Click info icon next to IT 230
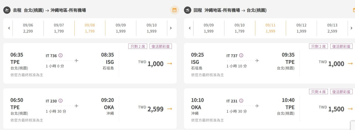 click(60, 101)
